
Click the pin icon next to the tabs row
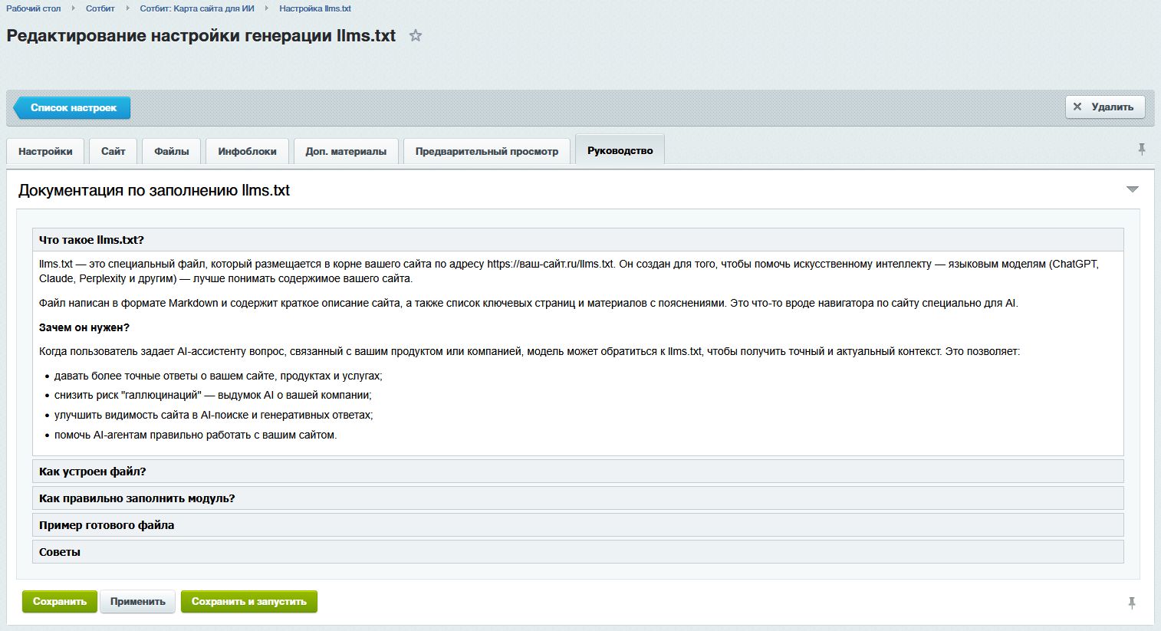click(x=1142, y=150)
